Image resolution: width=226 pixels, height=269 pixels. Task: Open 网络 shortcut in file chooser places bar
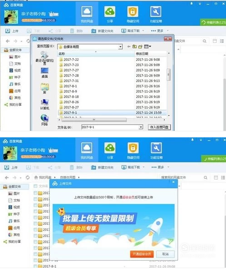pyautogui.click(x=45, y=120)
